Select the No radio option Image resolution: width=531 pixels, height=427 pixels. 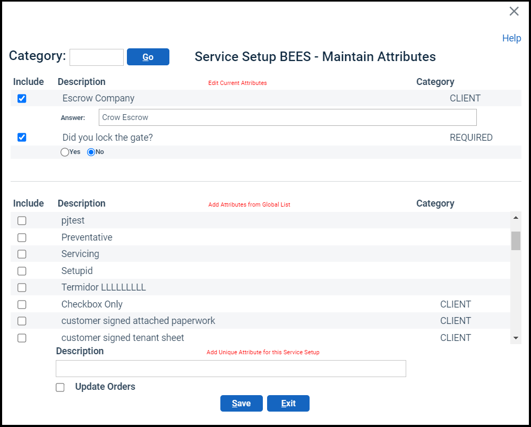pos(92,152)
